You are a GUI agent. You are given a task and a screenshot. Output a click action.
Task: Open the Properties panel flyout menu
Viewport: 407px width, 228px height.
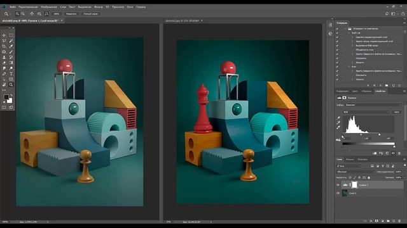(404, 91)
